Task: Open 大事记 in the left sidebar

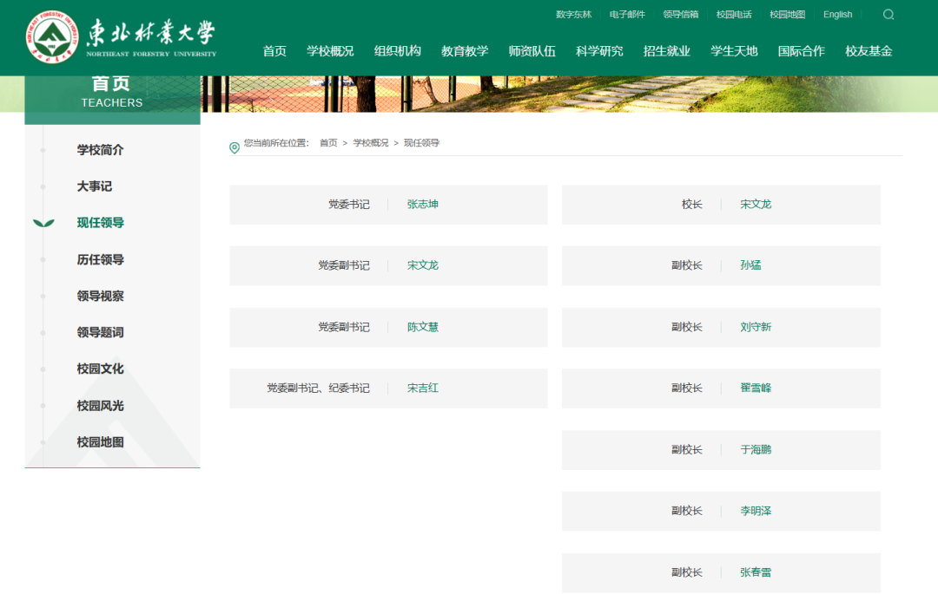Action: [94, 186]
